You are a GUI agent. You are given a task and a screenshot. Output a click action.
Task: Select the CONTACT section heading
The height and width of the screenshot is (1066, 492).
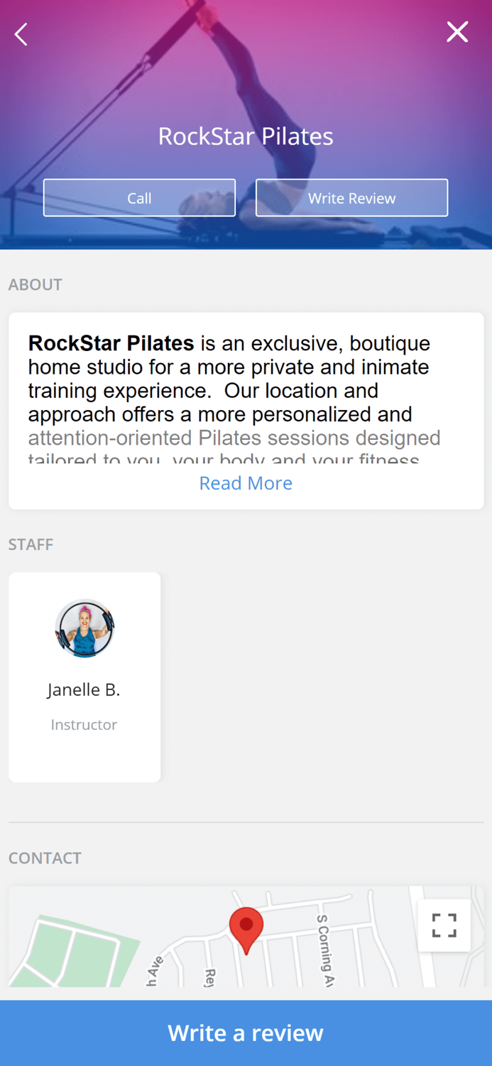point(45,858)
